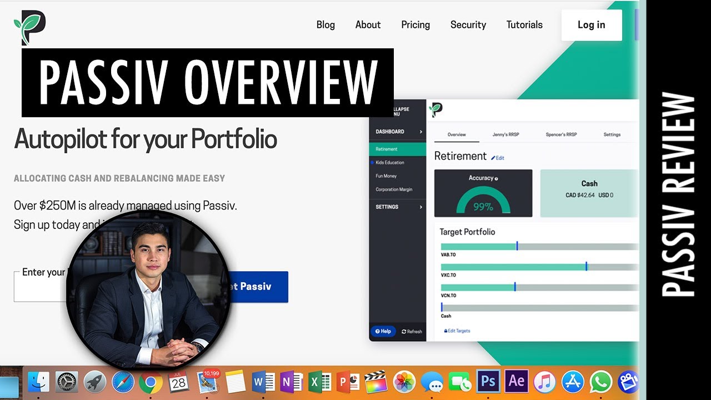
Task: Click the Log in button
Action: 592,25
